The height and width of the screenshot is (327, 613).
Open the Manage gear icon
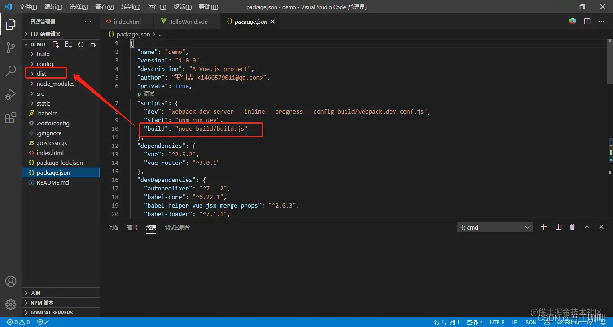tap(11, 305)
